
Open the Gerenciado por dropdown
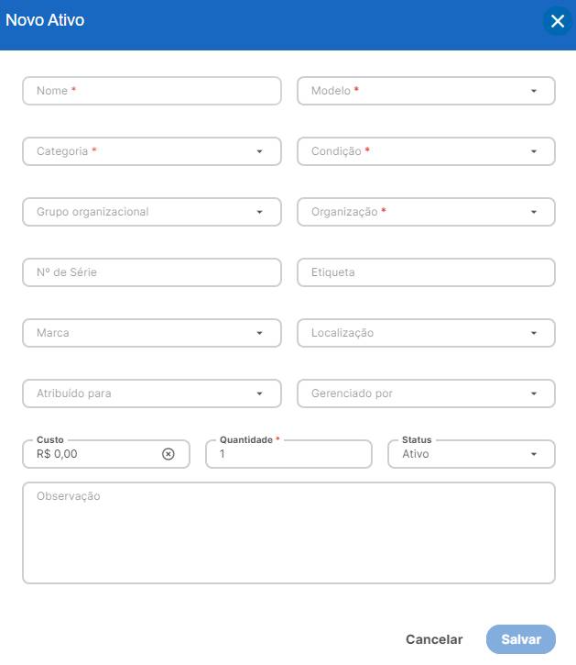click(426, 393)
